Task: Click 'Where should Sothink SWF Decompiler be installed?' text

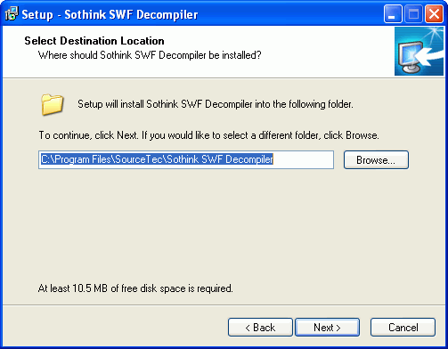Action: point(150,55)
